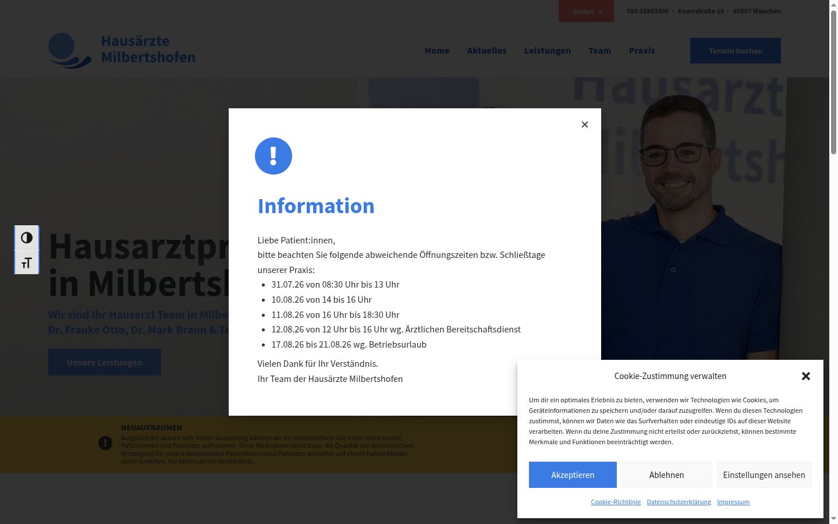Open the Home menu item
This screenshot has width=838, height=524.
coord(437,51)
